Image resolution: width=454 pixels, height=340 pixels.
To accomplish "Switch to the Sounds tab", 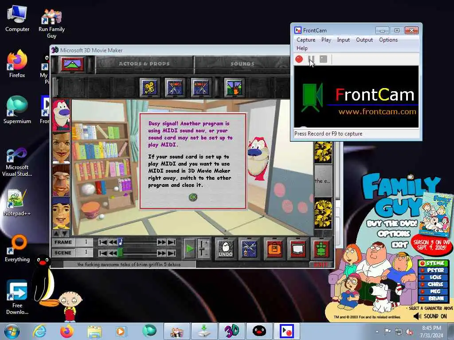I will click(243, 64).
